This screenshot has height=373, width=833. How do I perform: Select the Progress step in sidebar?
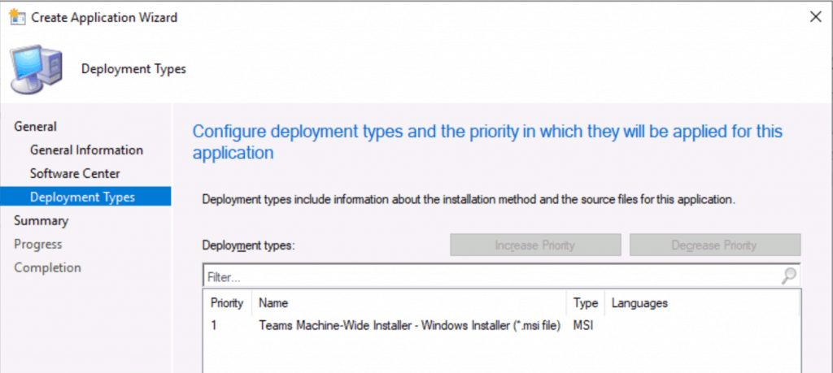click(37, 244)
